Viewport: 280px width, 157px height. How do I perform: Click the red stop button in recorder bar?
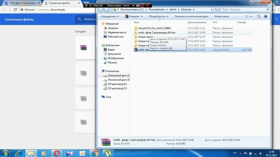(147, 6)
